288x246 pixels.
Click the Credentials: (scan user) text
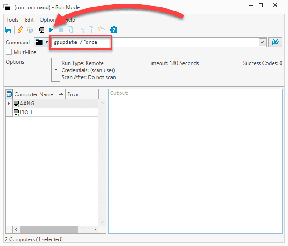click(x=88, y=70)
